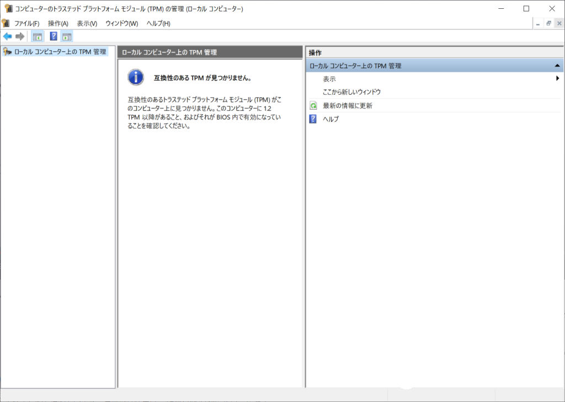Open the ウィンドウ(W) menu

point(121,23)
